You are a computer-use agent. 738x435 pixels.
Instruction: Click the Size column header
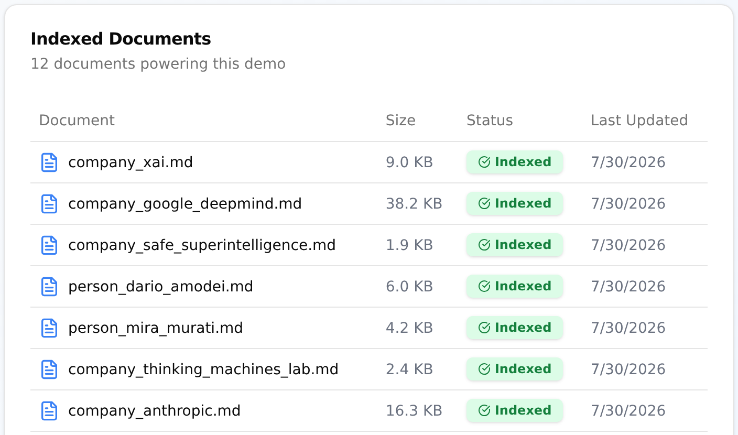400,121
